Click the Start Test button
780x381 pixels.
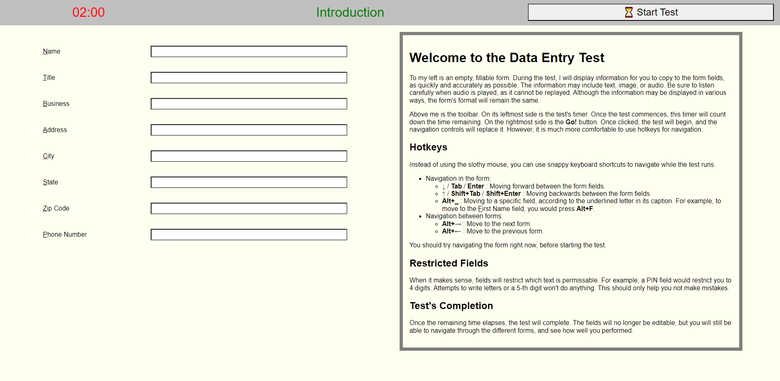pos(650,12)
